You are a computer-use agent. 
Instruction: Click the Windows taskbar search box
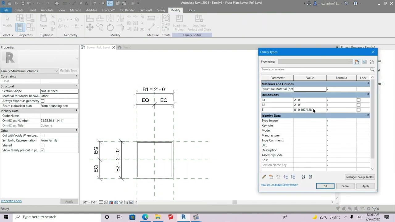coord(57,217)
